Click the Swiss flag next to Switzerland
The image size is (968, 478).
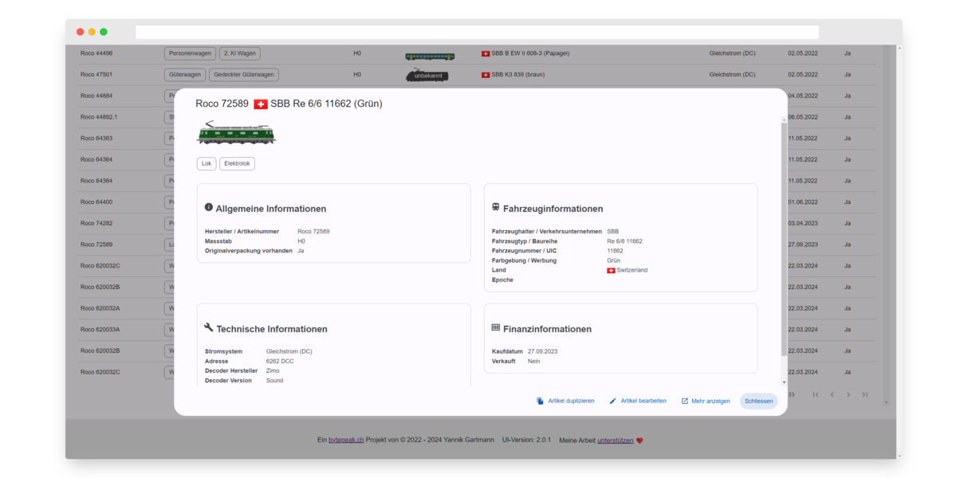coord(611,270)
